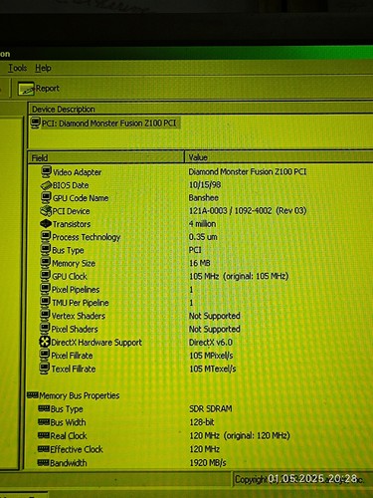The width and height of the screenshot is (373, 498).
Task: Click the GPU Clock row icon
Action: (x=46, y=276)
